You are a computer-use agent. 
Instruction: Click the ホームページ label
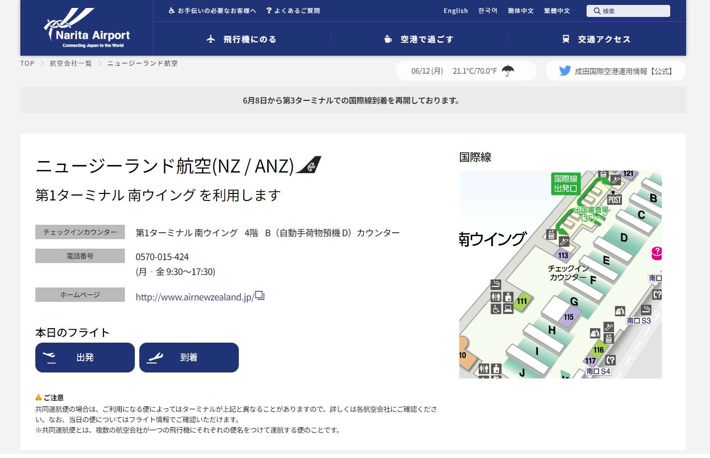click(x=80, y=294)
